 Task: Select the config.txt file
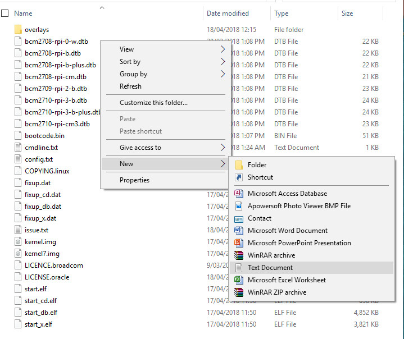[38, 159]
